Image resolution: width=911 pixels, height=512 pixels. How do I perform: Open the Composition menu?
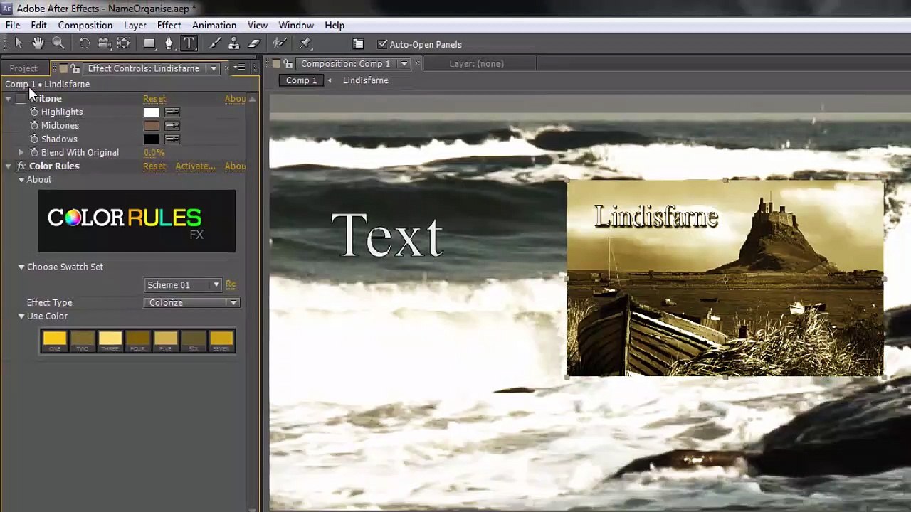point(85,25)
